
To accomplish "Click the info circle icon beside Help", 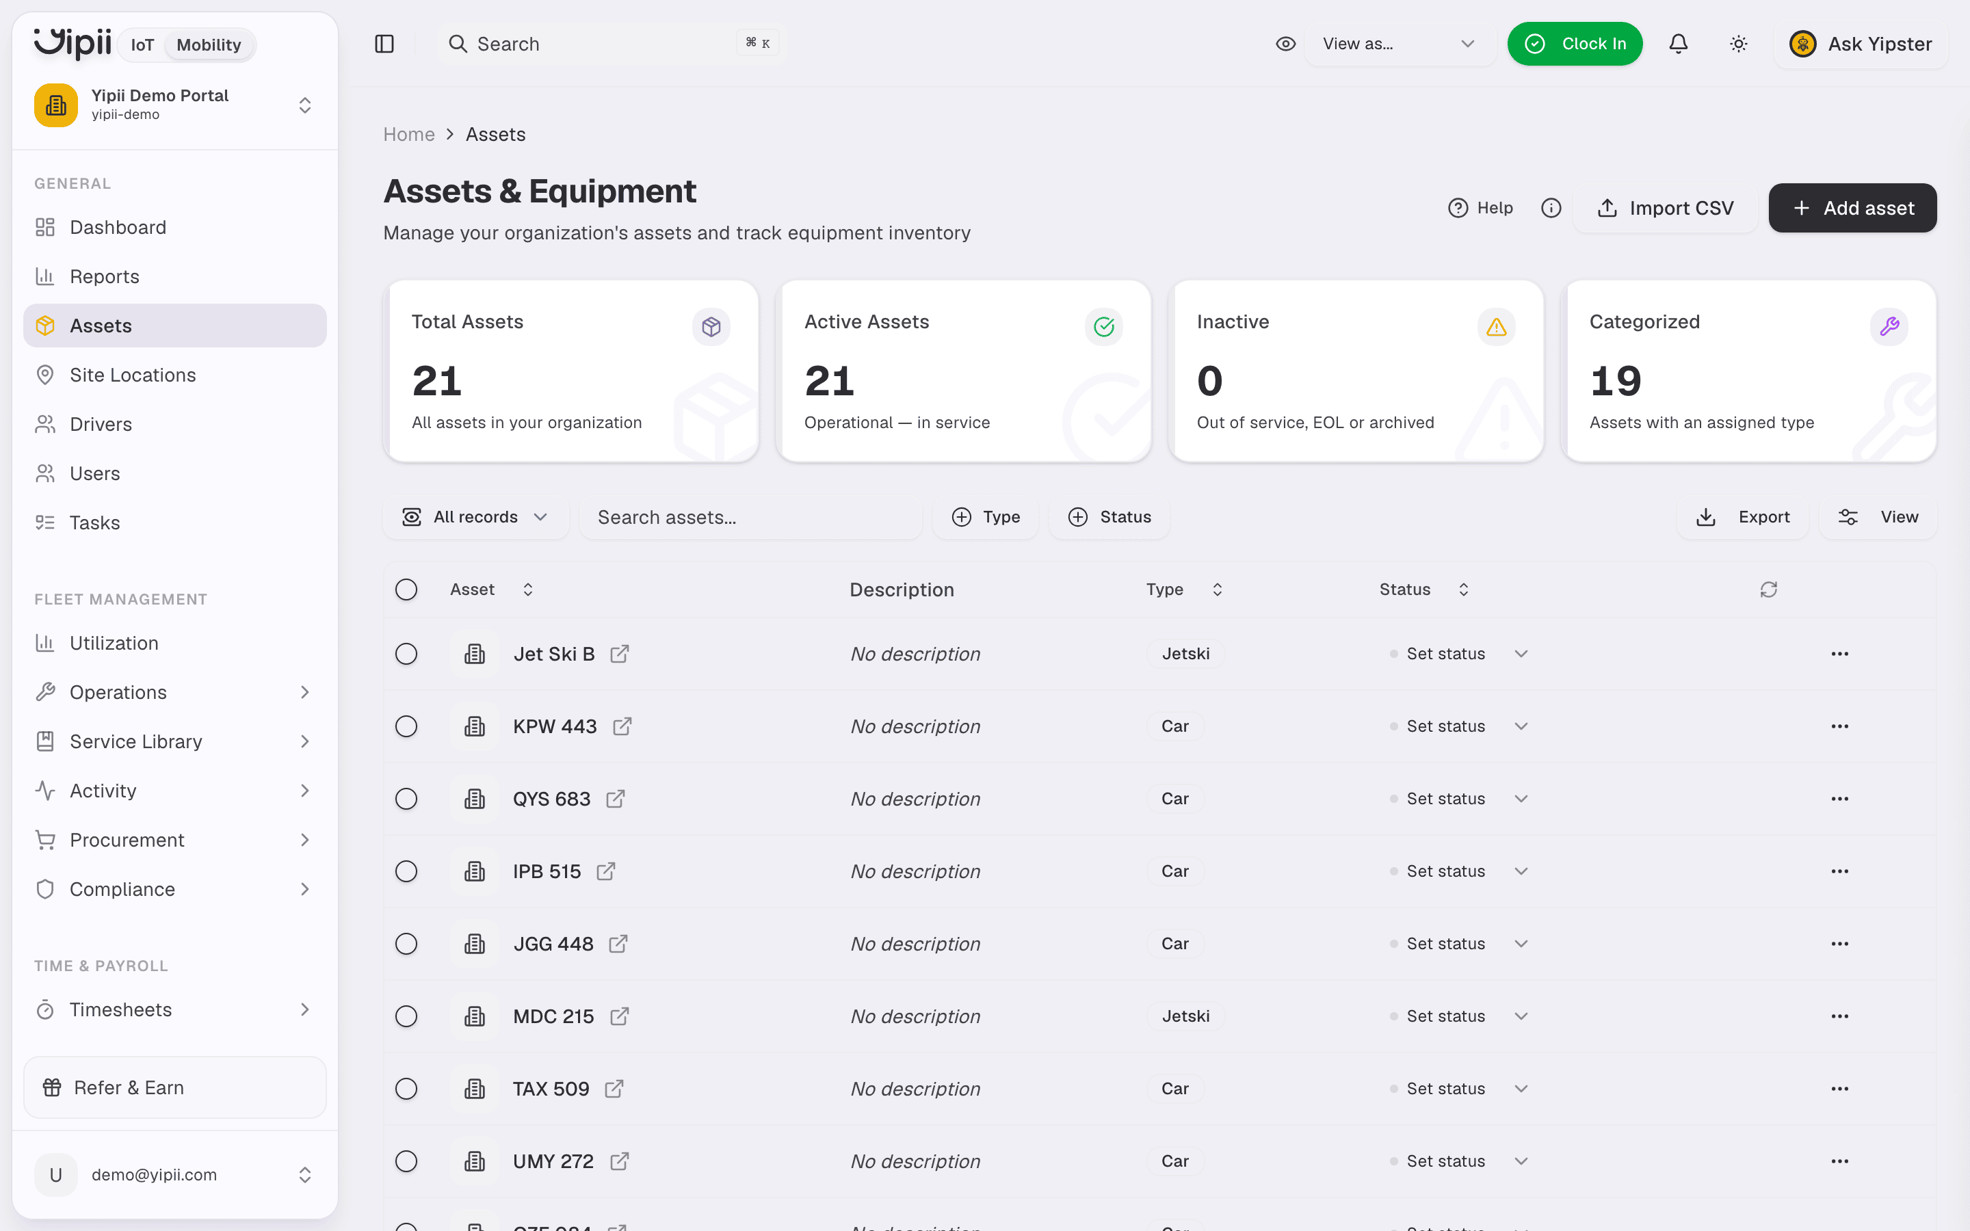I will click(x=1551, y=208).
